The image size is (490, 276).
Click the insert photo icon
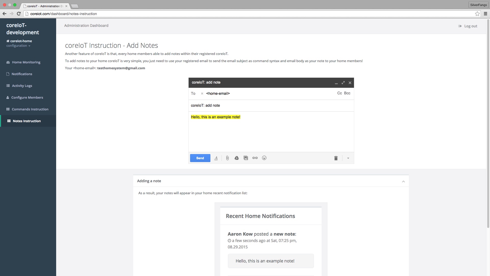tap(246, 158)
